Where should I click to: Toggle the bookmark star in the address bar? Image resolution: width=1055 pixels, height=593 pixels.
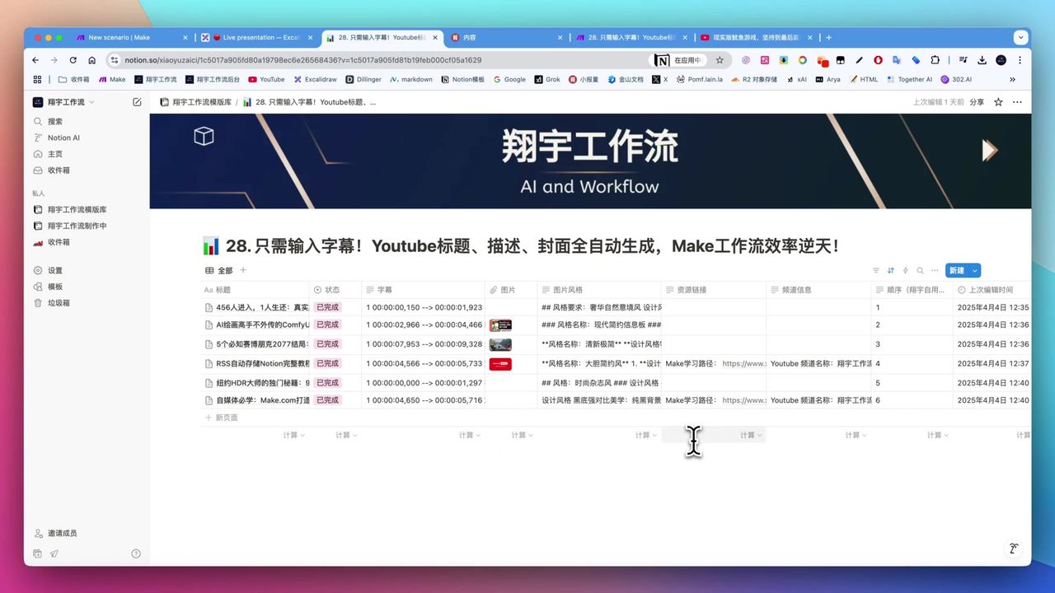[x=720, y=59]
